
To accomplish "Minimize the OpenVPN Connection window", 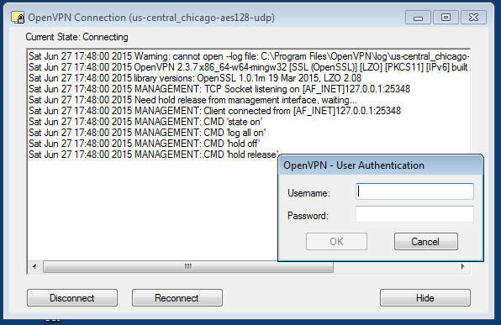I will [418, 18].
